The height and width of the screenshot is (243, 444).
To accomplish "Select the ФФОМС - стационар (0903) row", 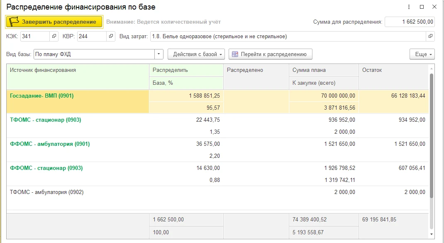I will 217,174.
